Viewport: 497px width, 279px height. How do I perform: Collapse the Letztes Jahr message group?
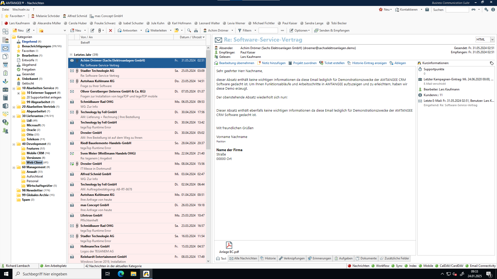click(71, 55)
